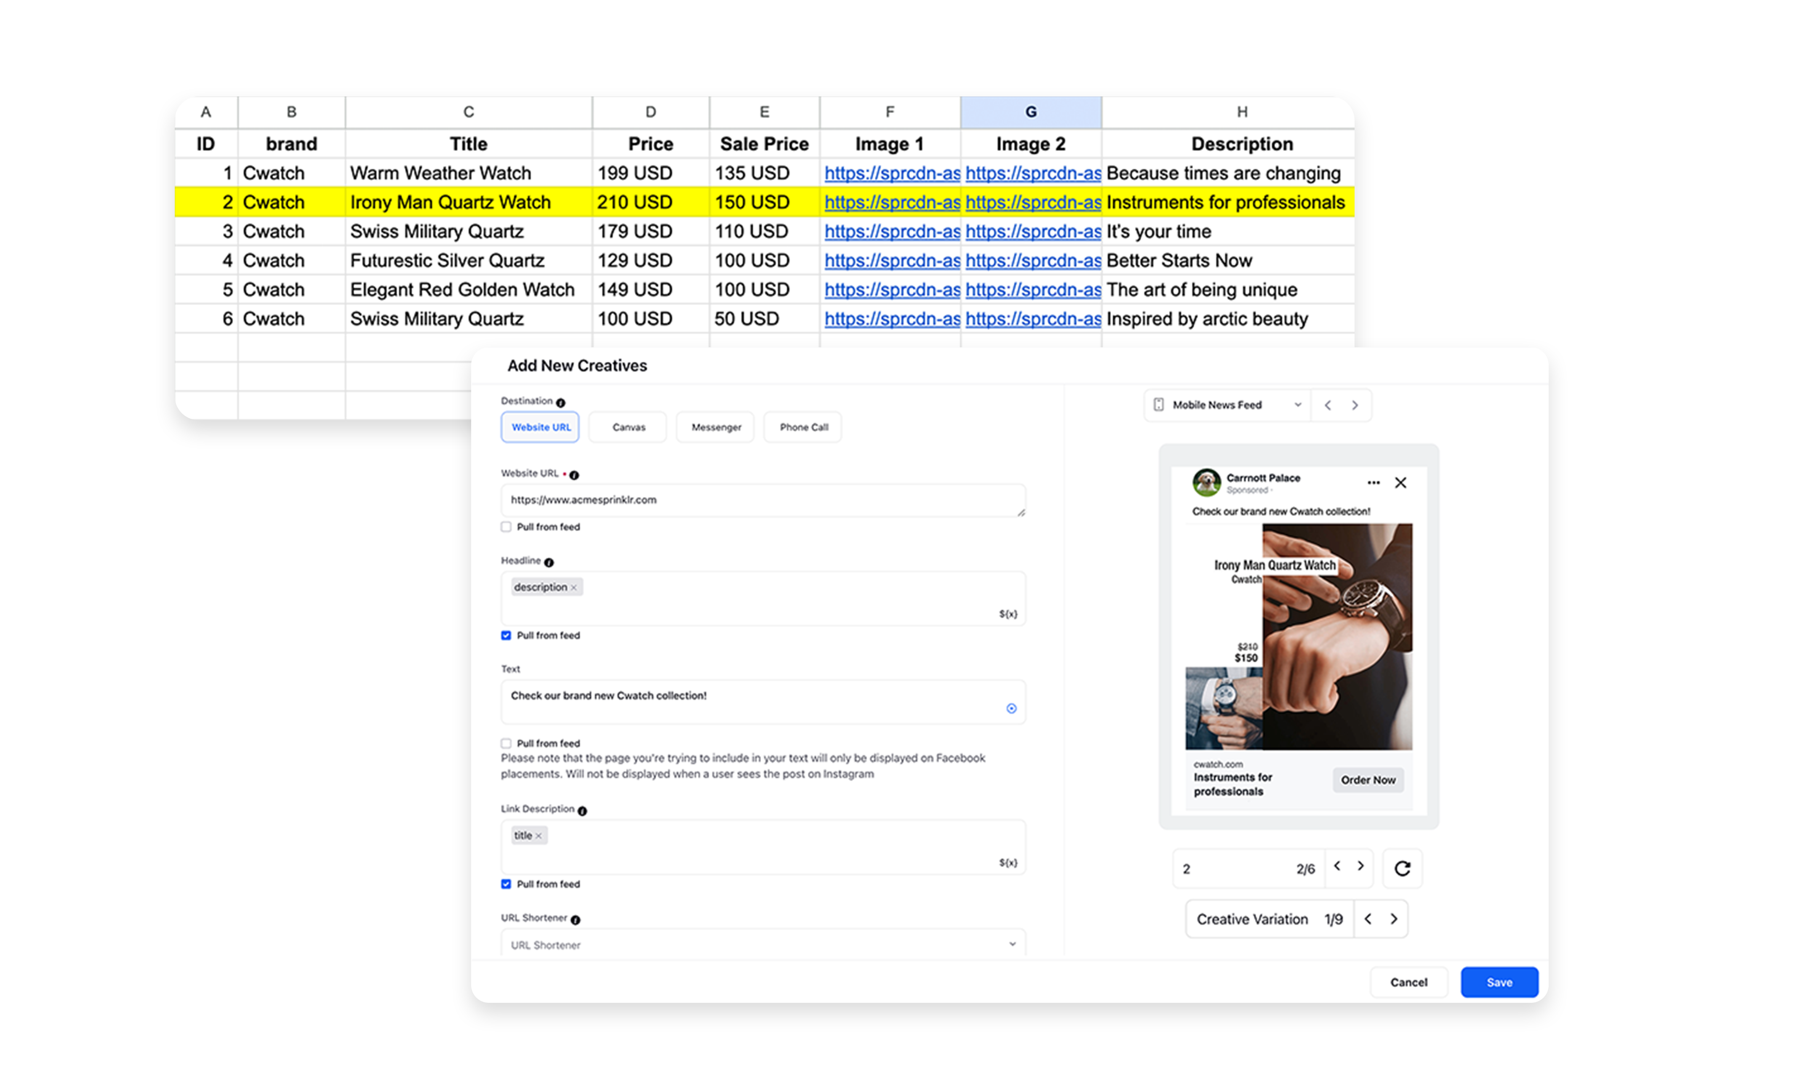Open the Mobile News Feed placement dropdown

(1298, 405)
